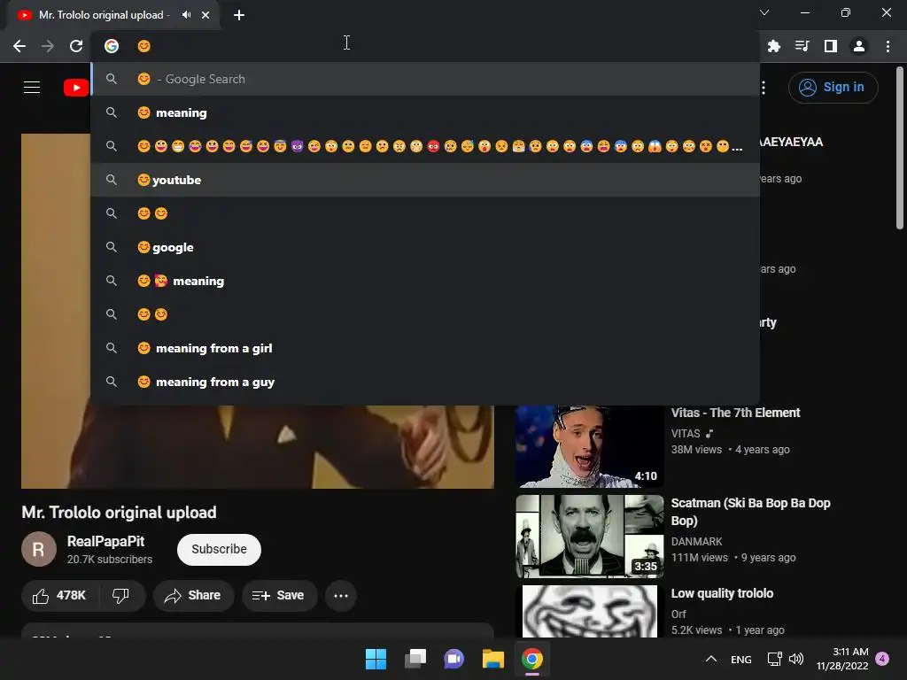Open Scatman video thumbnail
The image size is (907, 680).
[589, 536]
